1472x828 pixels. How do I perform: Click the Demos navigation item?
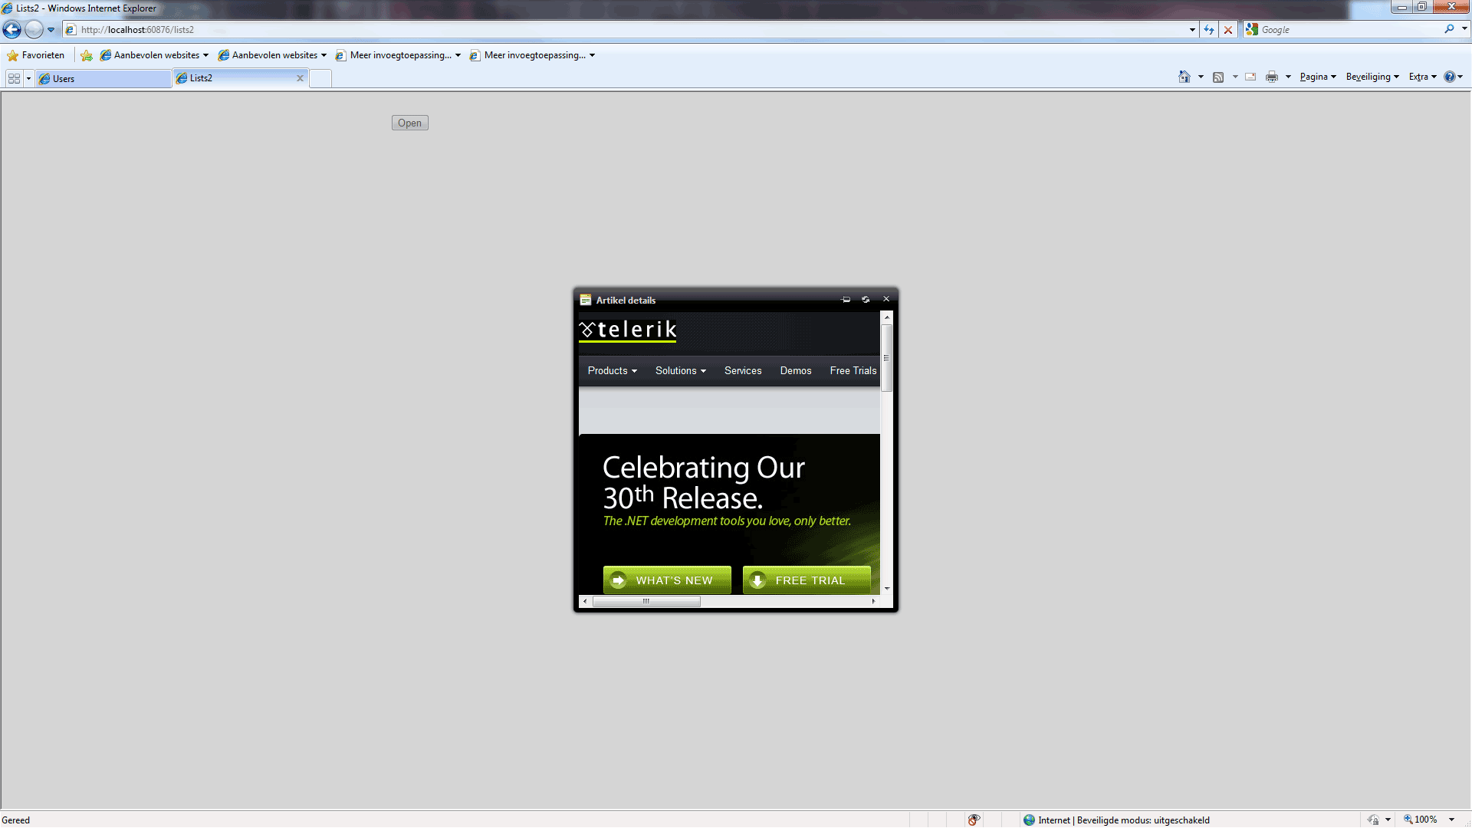coord(796,370)
